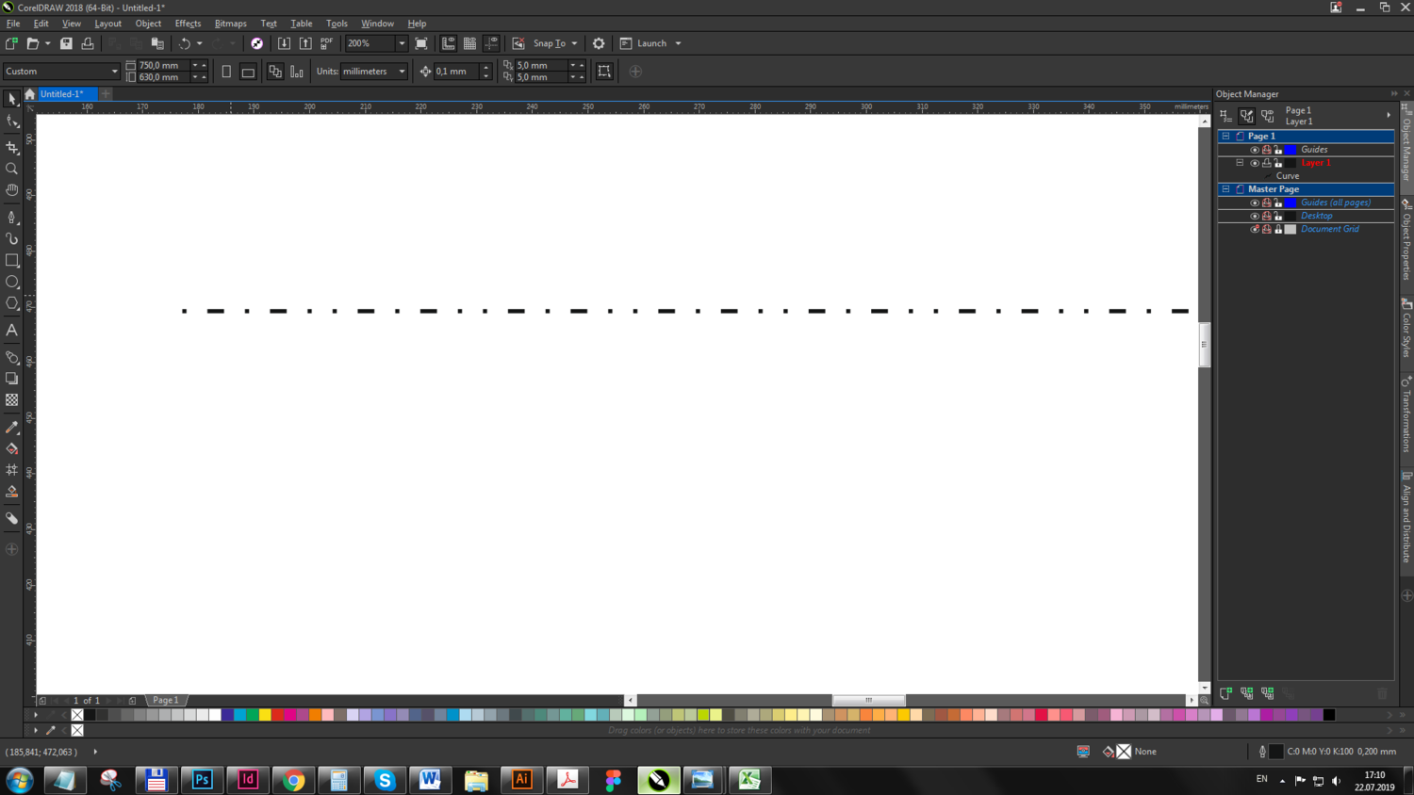
Task: Open the Effects menu
Action: [x=188, y=24]
